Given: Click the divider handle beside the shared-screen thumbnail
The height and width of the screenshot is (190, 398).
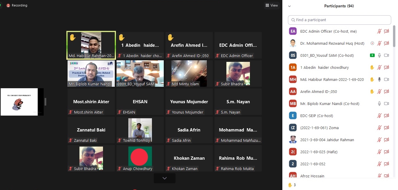Looking at the screenshot, I should (x=45, y=102).
